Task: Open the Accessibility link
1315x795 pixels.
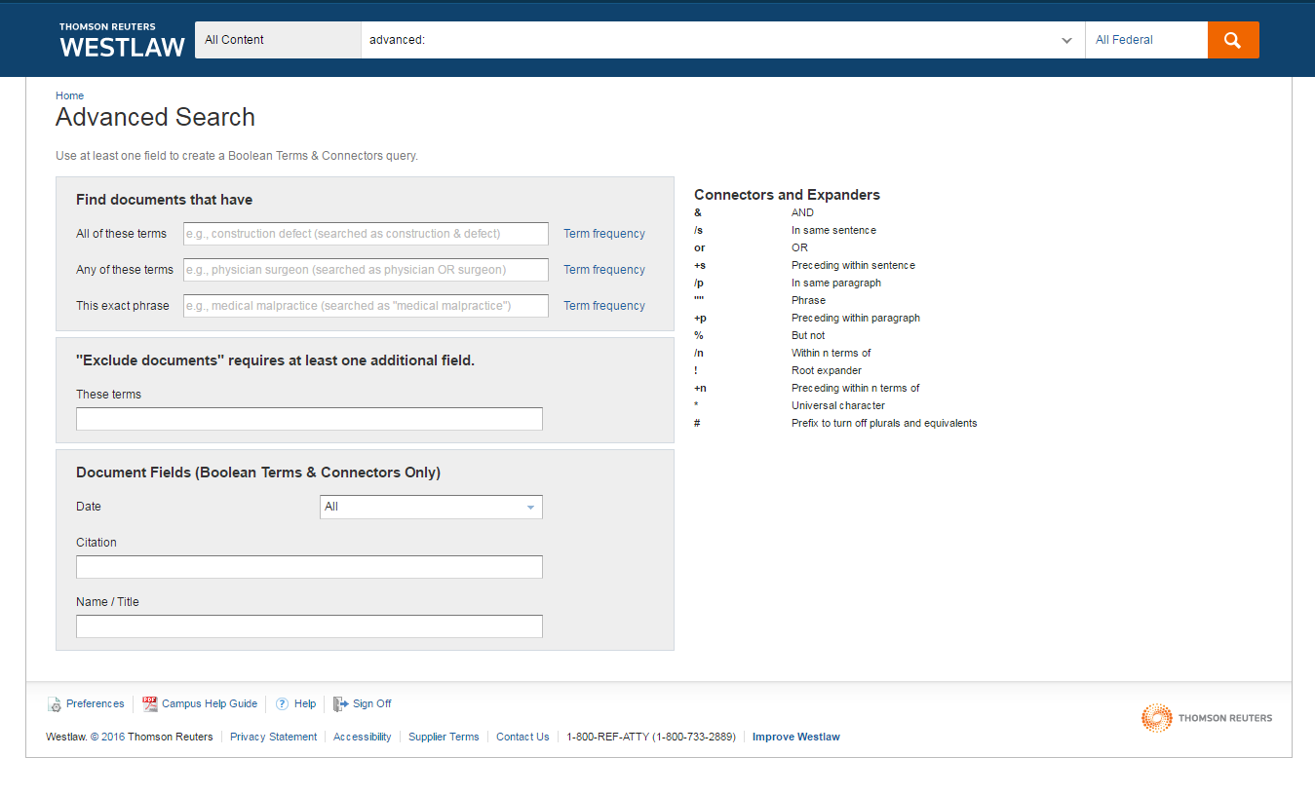Action: tap(363, 737)
